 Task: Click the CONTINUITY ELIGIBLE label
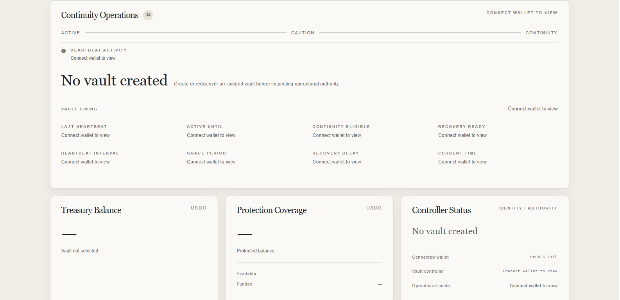coord(341,127)
